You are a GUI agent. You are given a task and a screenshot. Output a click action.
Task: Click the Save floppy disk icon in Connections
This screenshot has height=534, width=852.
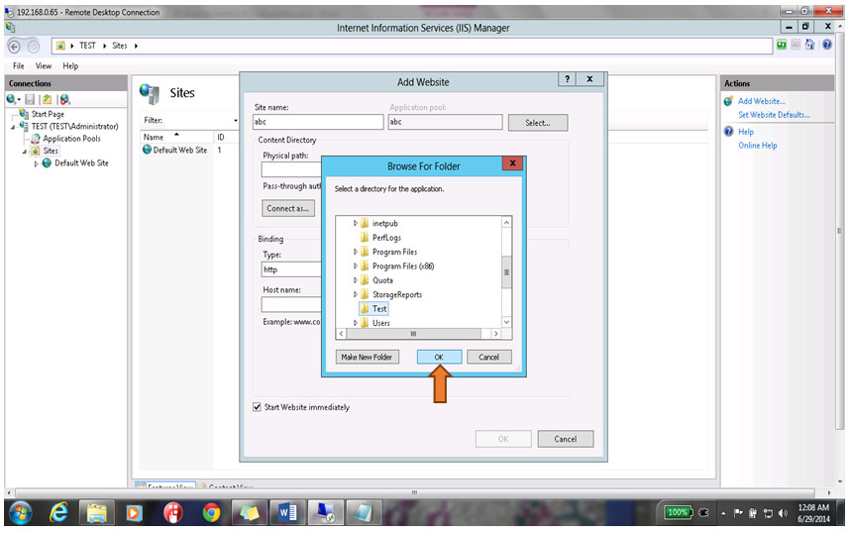click(x=30, y=99)
